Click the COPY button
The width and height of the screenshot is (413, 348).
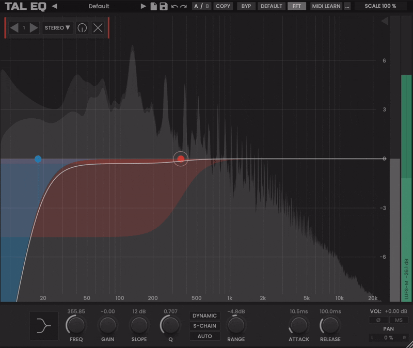pos(223,6)
